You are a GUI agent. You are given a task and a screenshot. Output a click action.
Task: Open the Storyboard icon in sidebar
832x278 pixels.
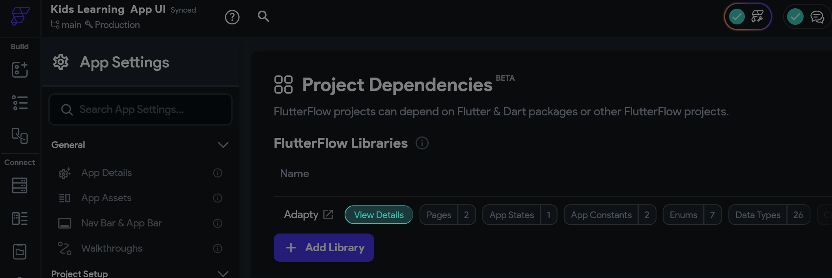[x=20, y=136]
